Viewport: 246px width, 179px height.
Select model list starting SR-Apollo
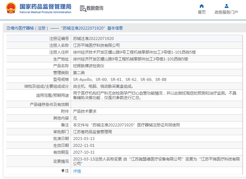120,80
